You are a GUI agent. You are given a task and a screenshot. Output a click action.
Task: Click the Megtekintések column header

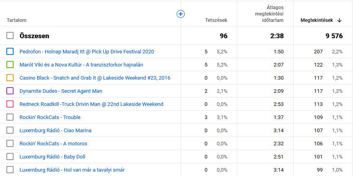[317, 20]
